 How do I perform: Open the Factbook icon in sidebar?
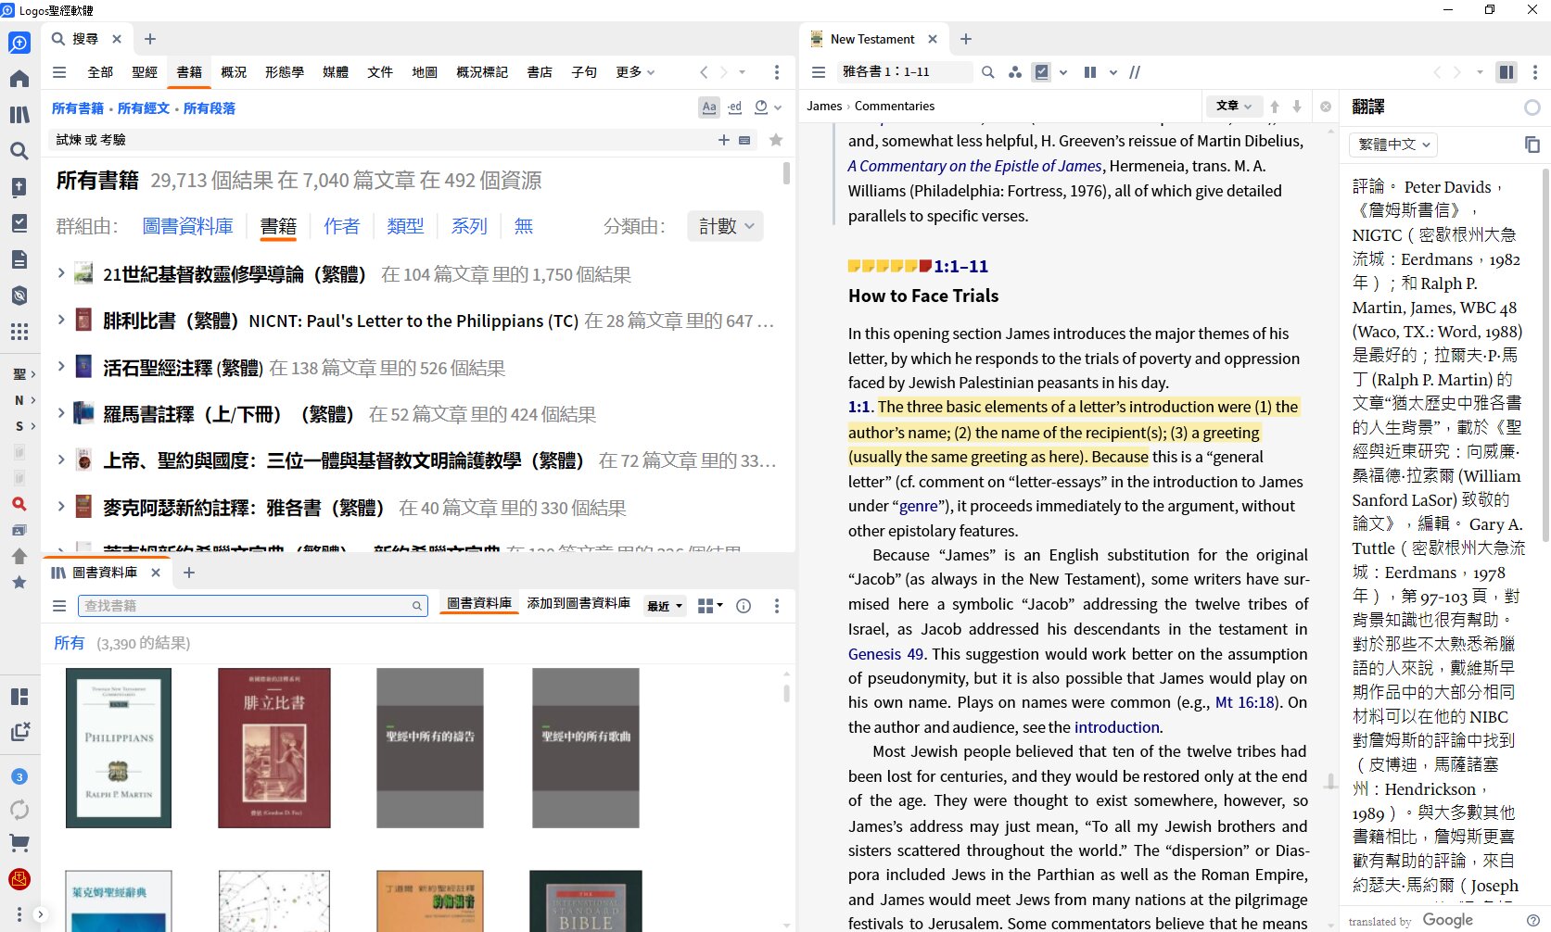click(19, 187)
